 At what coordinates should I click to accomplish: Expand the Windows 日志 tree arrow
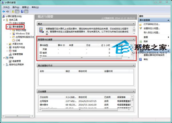[11, 34]
